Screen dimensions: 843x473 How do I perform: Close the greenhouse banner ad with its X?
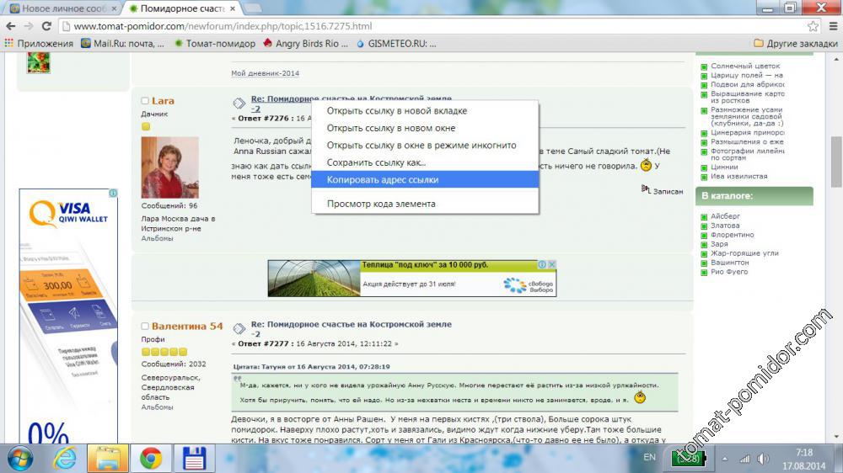[x=551, y=265]
